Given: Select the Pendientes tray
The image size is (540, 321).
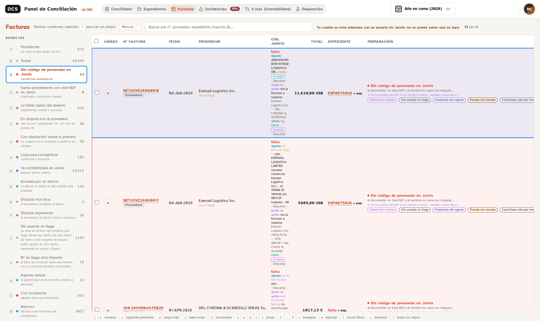Looking at the screenshot, I should click(46, 49).
